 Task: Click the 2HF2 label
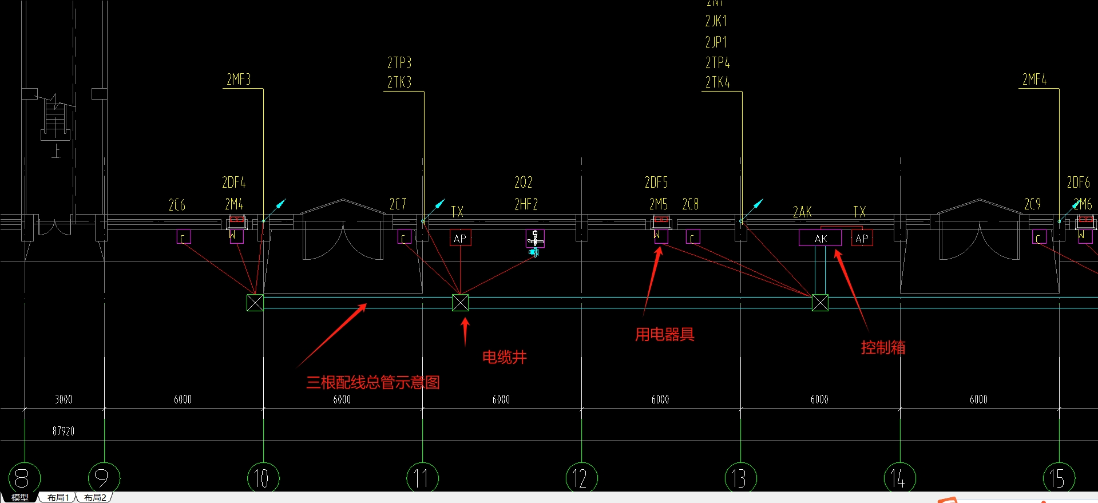(526, 204)
